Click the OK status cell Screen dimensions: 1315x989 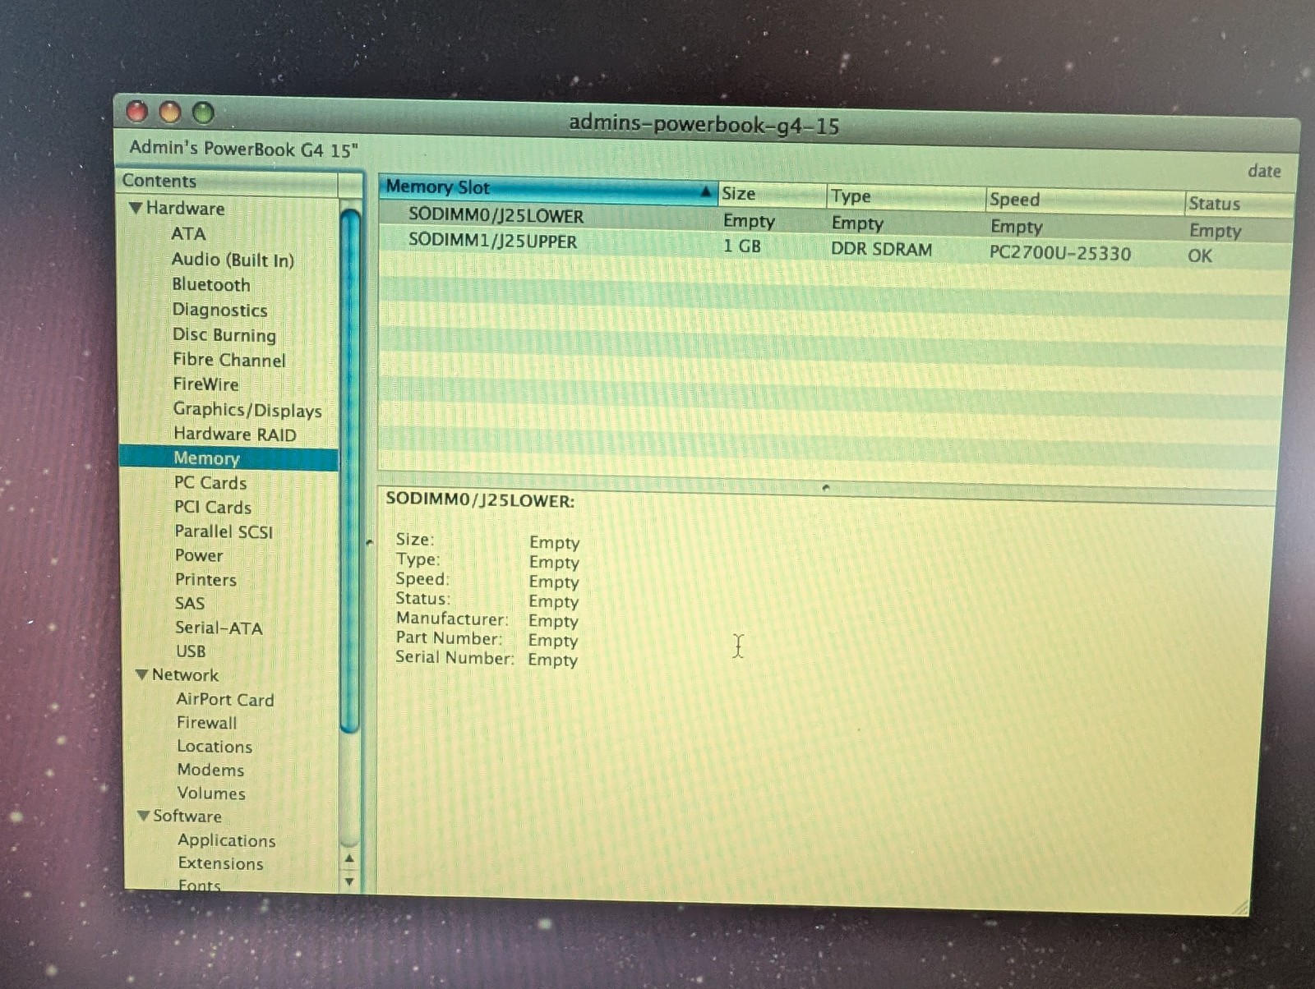point(1200,255)
